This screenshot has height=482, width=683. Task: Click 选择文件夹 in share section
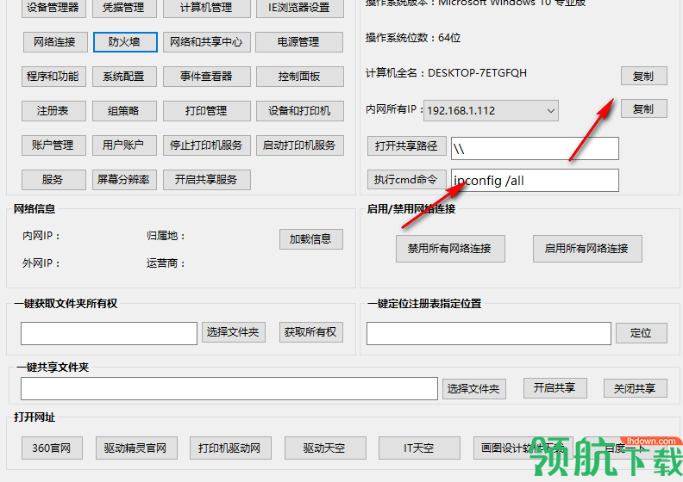(x=474, y=388)
